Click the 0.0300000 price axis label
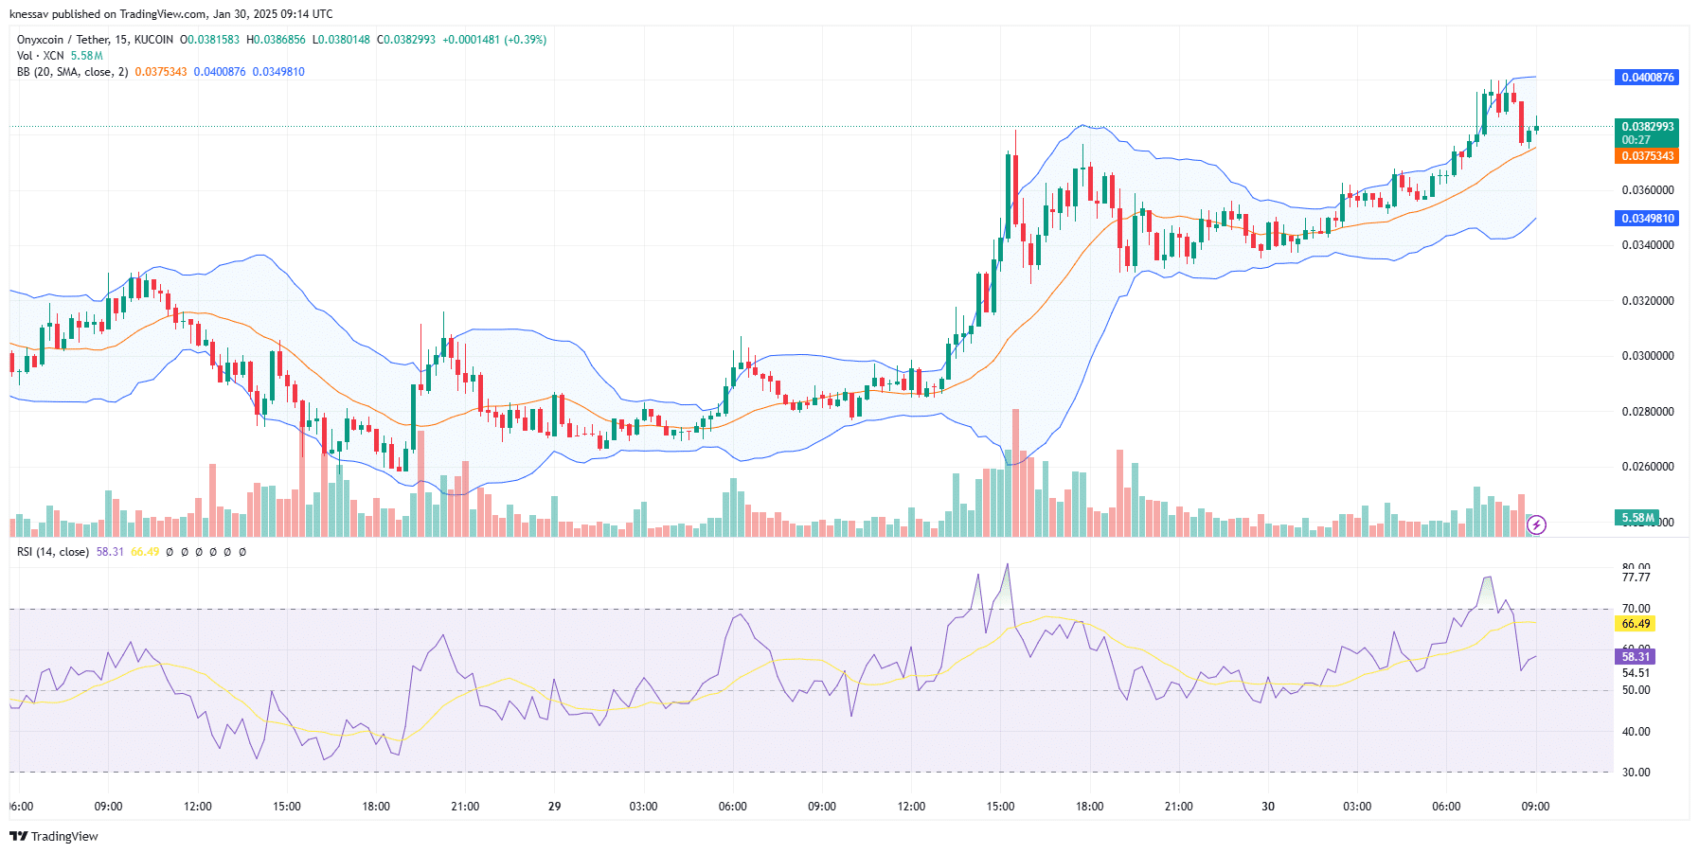1699x853 pixels. coord(1648,356)
